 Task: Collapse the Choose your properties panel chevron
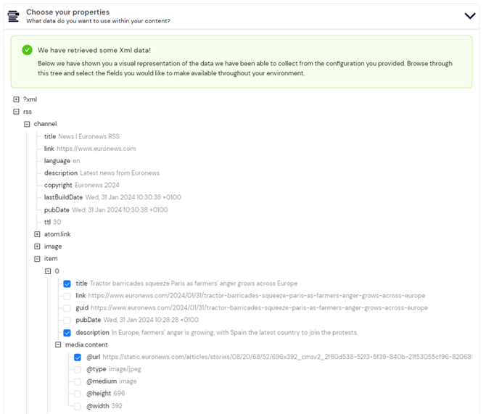(469, 15)
